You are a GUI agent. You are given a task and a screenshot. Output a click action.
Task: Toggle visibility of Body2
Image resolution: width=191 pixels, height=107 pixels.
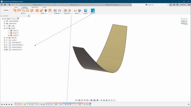[x=9, y=33]
